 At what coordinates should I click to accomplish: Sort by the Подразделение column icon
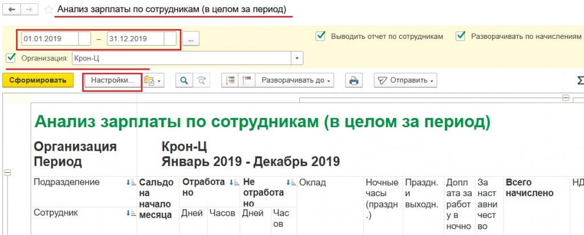point(130,183)
